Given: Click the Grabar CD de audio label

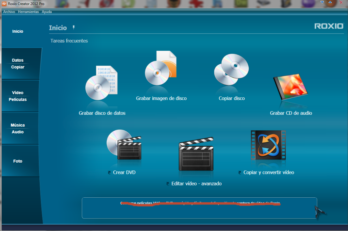Looking at the screenshot, I should tap(291, 113).
